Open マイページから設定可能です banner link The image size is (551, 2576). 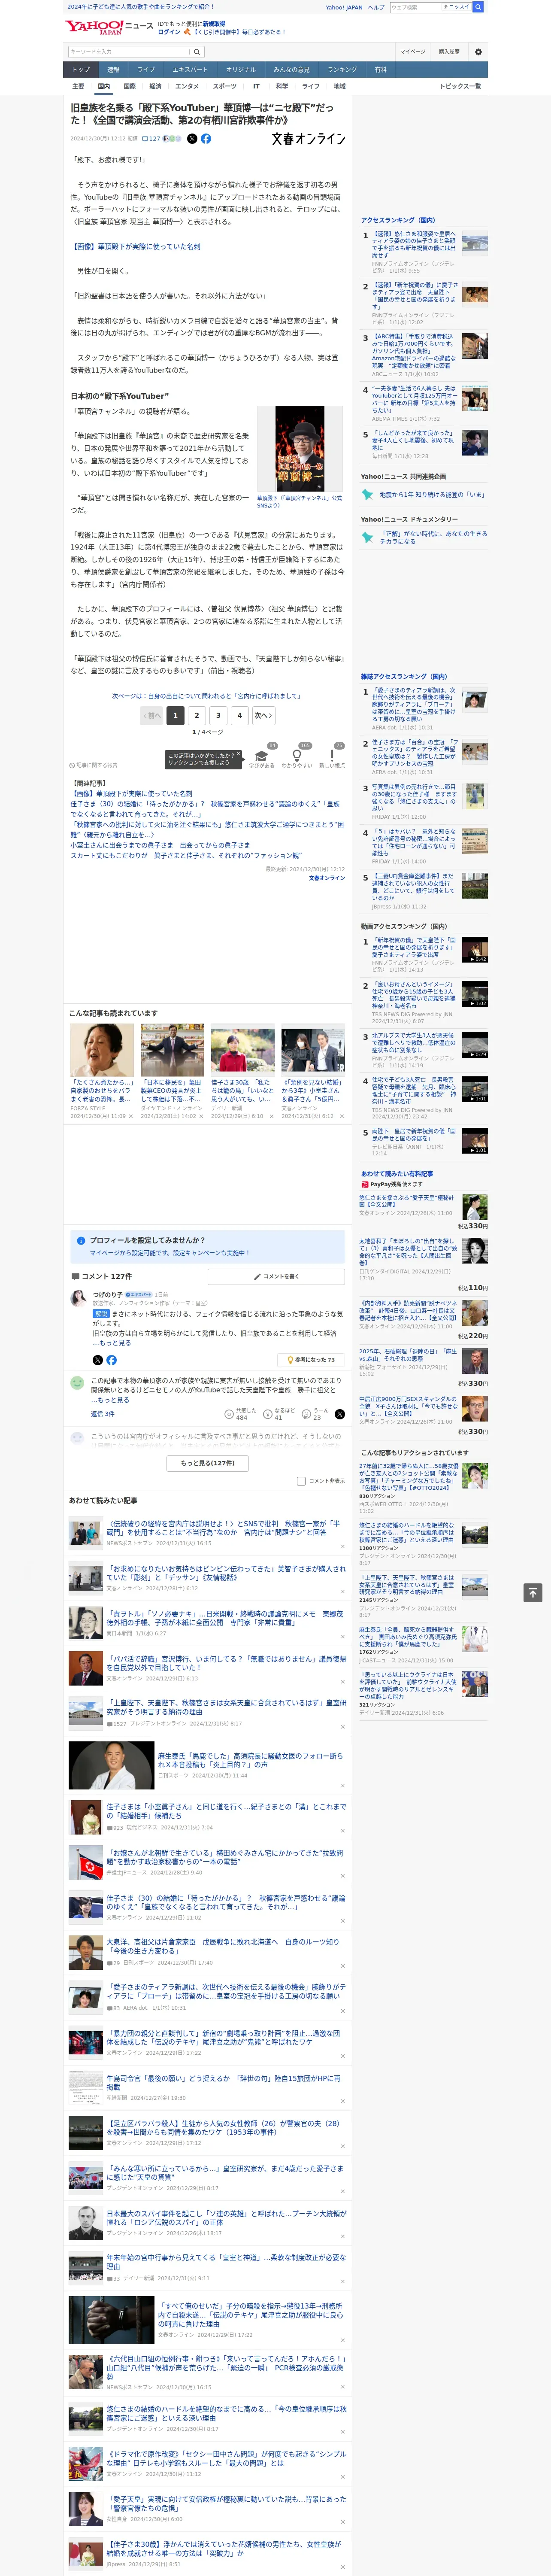tap(169, 1253)
